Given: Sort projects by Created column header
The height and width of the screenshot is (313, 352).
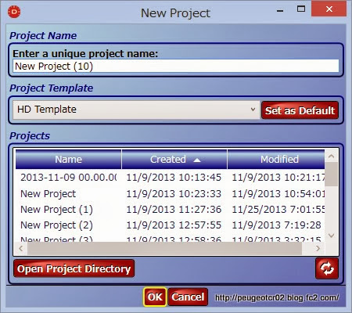Looking at the screenshot, I should pyautogui.click(x=174, y=159).
